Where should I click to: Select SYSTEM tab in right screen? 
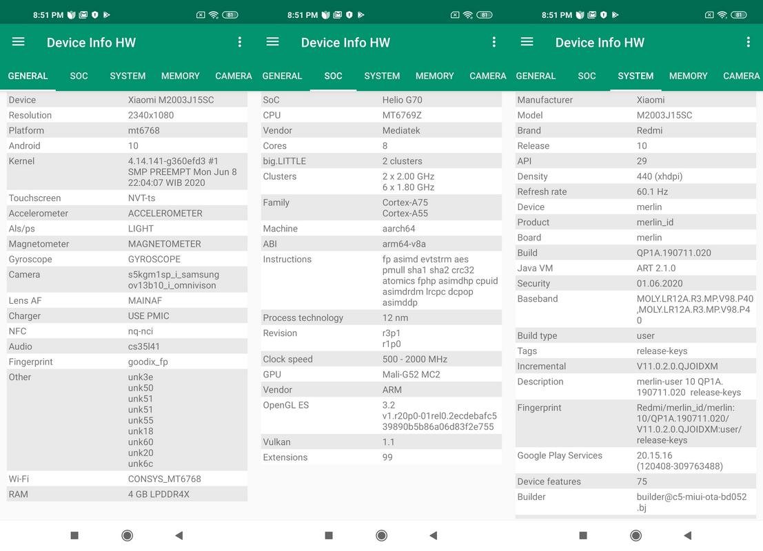[x=635, y=76]
